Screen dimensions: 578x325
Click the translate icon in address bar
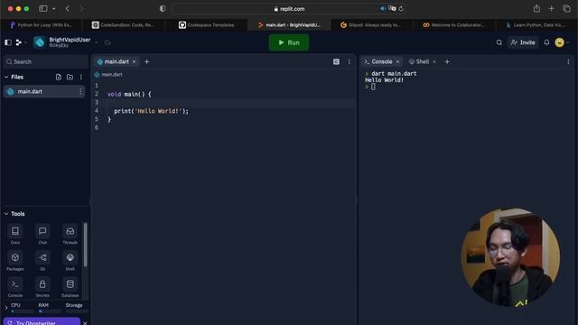(392, 8)
